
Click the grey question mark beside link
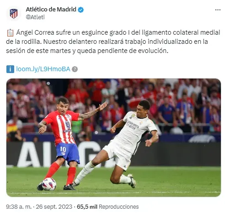(x=75, y=69)
